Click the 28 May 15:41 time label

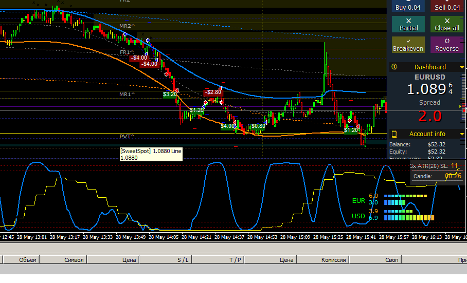pos(361,237)
